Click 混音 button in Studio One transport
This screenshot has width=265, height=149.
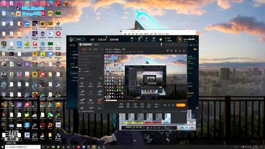(186, 128)
